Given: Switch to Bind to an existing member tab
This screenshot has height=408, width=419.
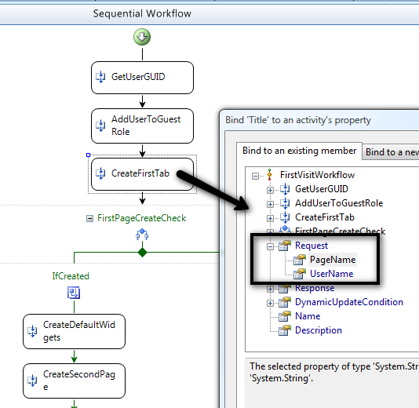Looking at the screenshot, I should (299, 151).
